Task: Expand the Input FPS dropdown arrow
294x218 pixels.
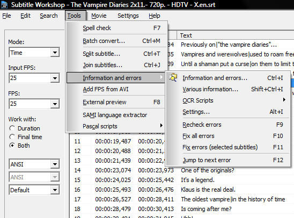Action: (x=55, y=78)
